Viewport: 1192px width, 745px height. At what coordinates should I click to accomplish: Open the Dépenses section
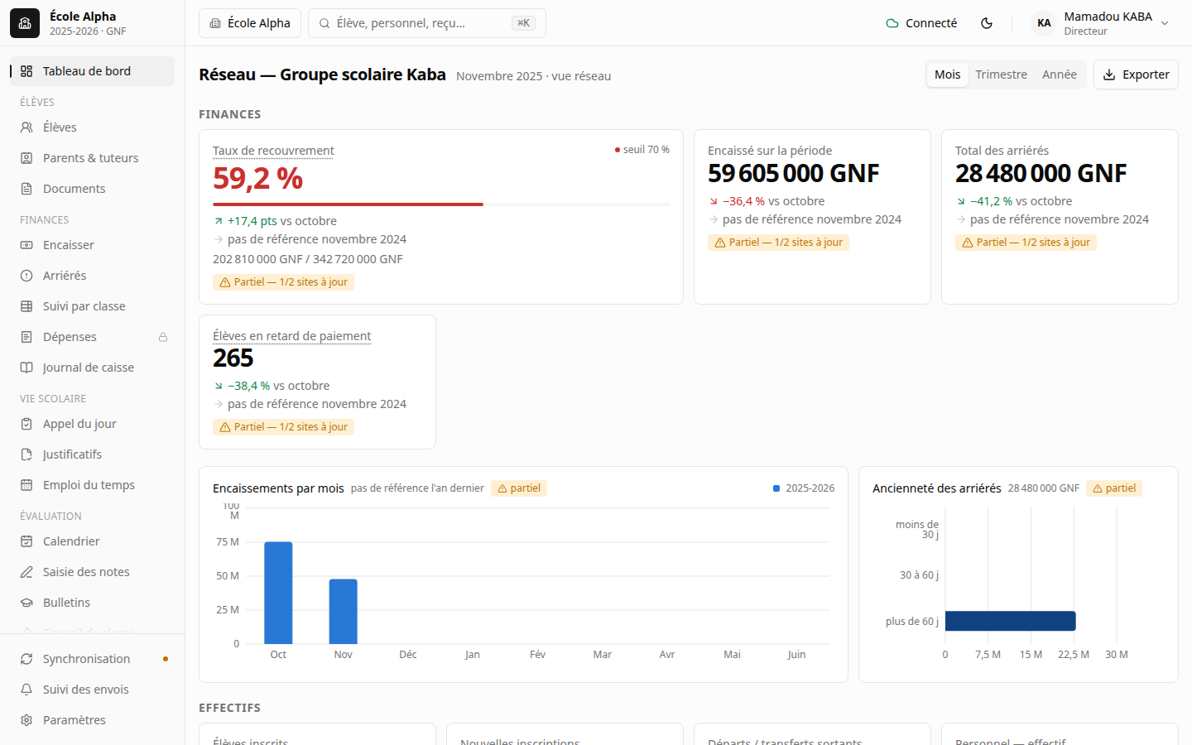coord(92,337)
